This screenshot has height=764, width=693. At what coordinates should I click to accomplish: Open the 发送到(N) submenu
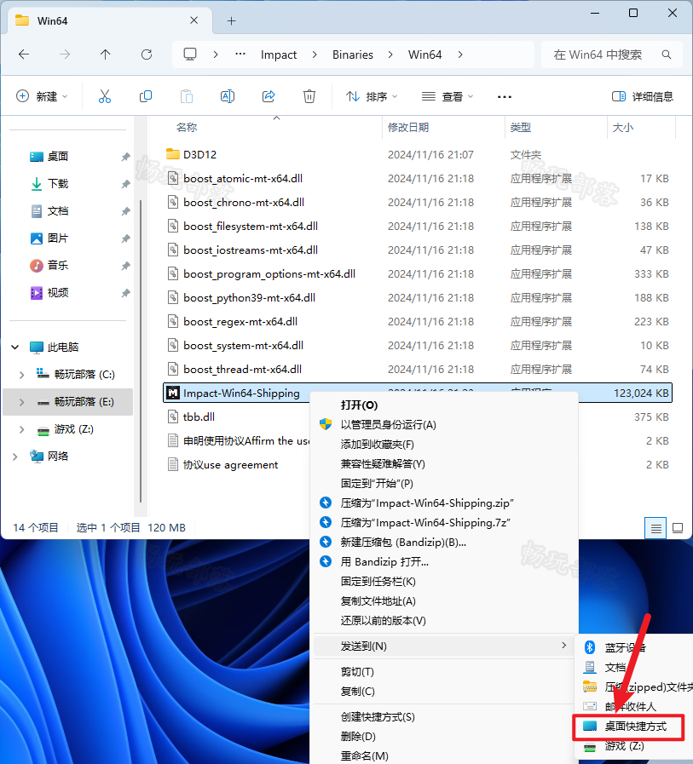pos(444,646)
